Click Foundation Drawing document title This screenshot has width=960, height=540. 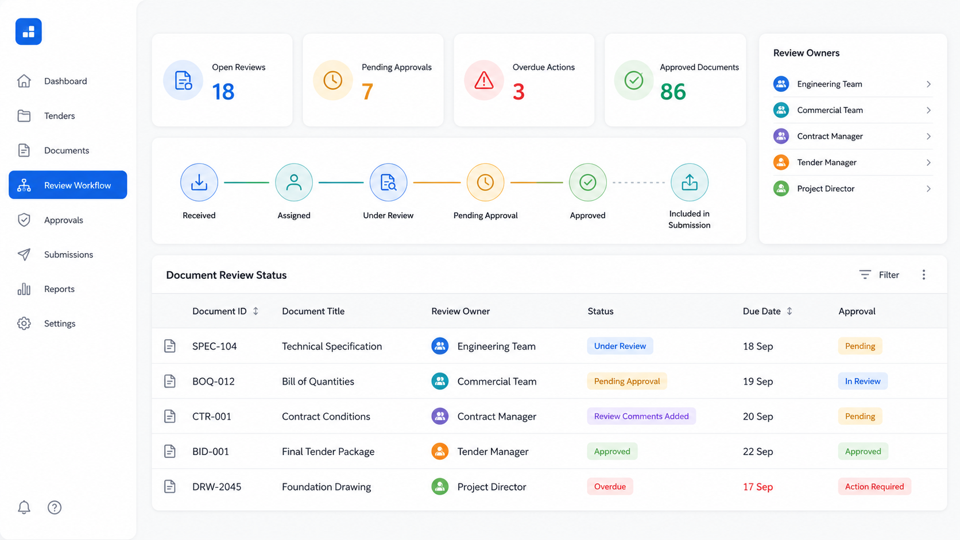pos(326,487)
